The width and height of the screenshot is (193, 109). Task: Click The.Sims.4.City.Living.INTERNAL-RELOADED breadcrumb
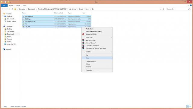click(52, 9)
